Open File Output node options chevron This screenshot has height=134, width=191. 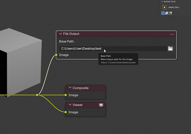coord(172,34)
